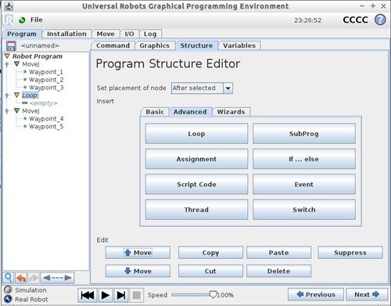
Task: Switch to the Wizards insert tab
Action: pyautogui.click(x=231, y=112)
